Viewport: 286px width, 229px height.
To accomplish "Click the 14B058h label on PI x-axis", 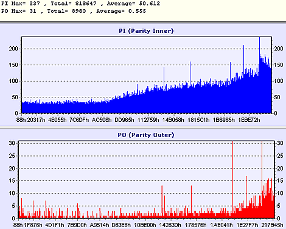I will click(x=173, y=120).
